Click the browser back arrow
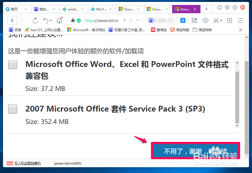 (12, 20)
